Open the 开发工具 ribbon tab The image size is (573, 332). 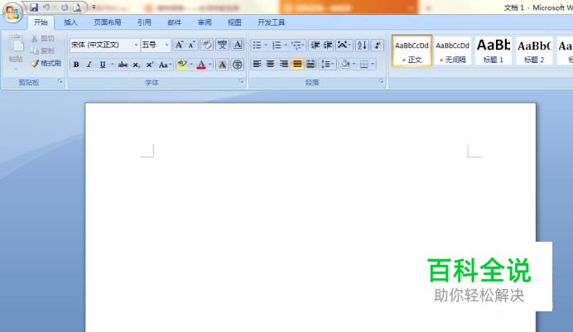[271, 22]
